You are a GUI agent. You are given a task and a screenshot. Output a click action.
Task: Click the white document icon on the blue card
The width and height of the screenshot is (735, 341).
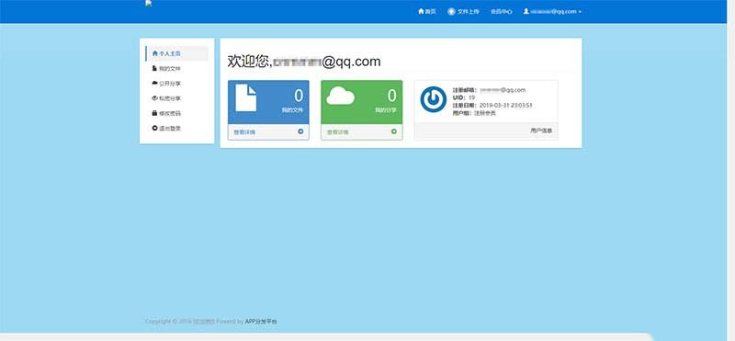pyautogui.click(x=245, y=97)
